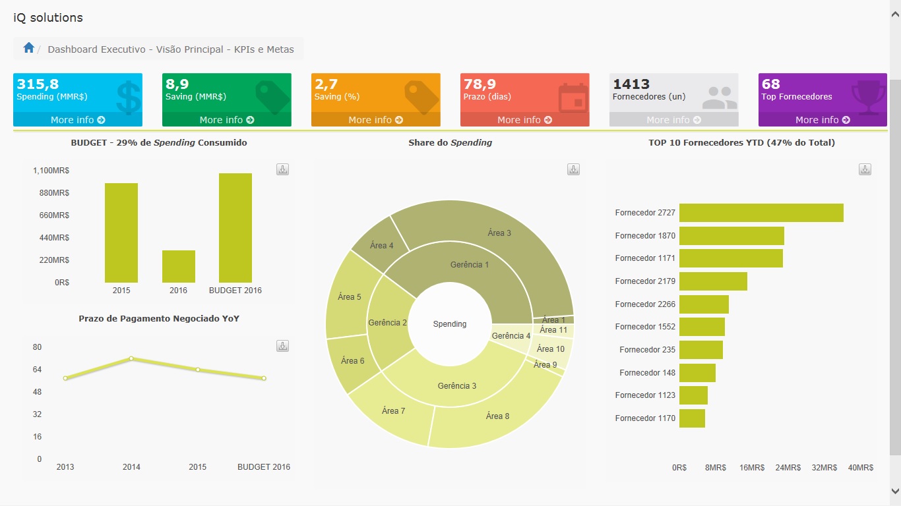The image size is (901, 506).
Task: Open More info for Spending (MMR$)
Action: 78,120
